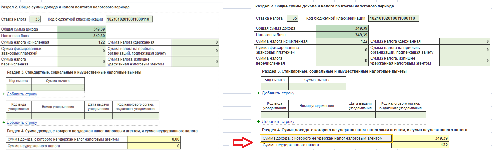Click 'Налоговая база' value in right form
Viewport: 497px width, 159px height.
click(342, 35)
